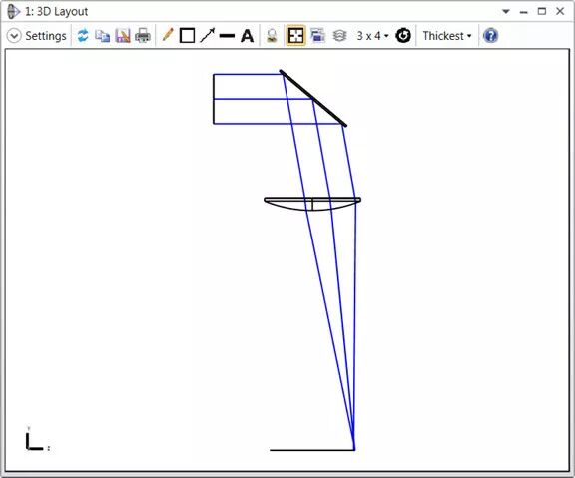Maximize the 3D Layout window
Screen dimensions: 575x478
click(x=542, y=11)
